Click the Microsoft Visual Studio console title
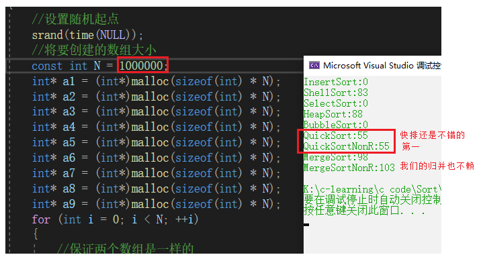This screenshot has width=479, height=259. (382, 66)
